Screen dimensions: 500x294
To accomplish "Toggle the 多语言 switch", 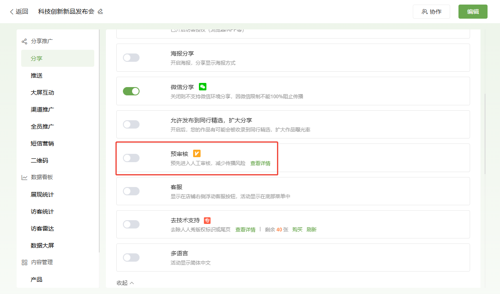I will (x=131, y=258).
